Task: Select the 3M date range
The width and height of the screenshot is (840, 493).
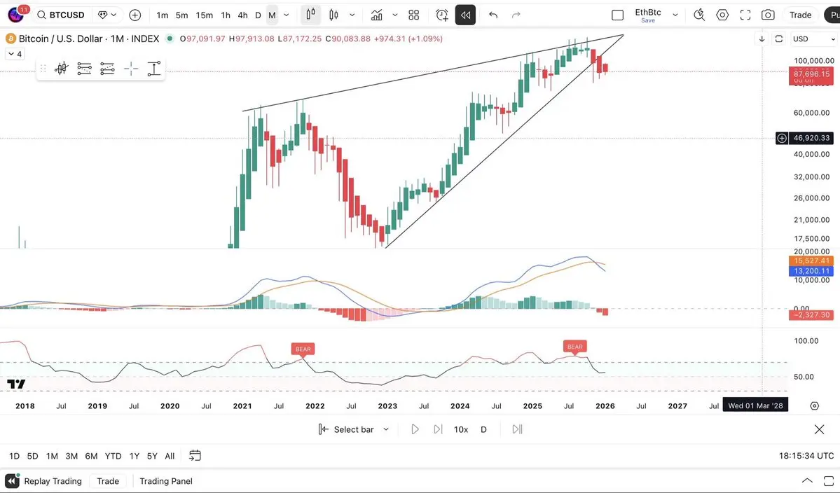Action: point(71,456)
